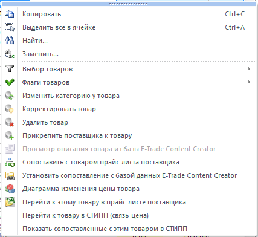
Task: Select Удалить товар
Action: click(129, 122)
